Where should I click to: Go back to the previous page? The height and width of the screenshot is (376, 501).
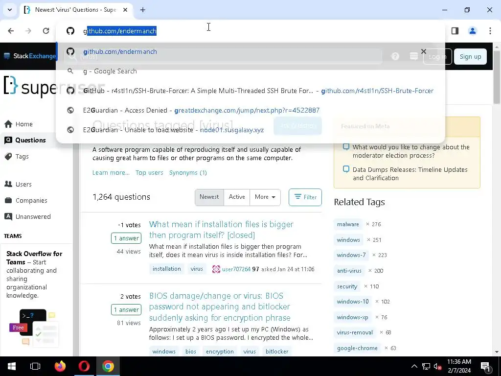click(x=11, y=31)
